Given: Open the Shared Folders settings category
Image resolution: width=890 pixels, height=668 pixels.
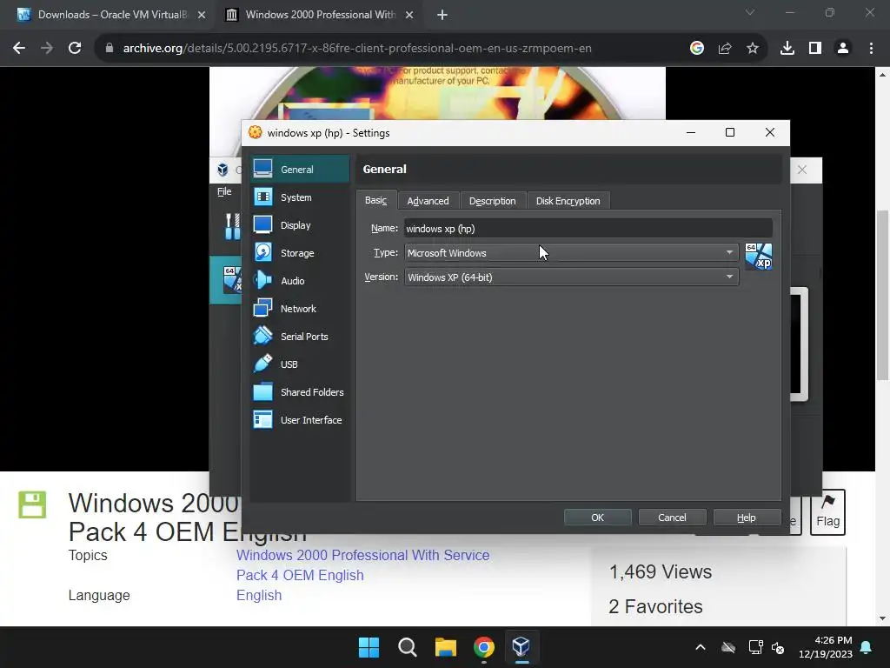Looking at the screenshot, I should point(300,392).
